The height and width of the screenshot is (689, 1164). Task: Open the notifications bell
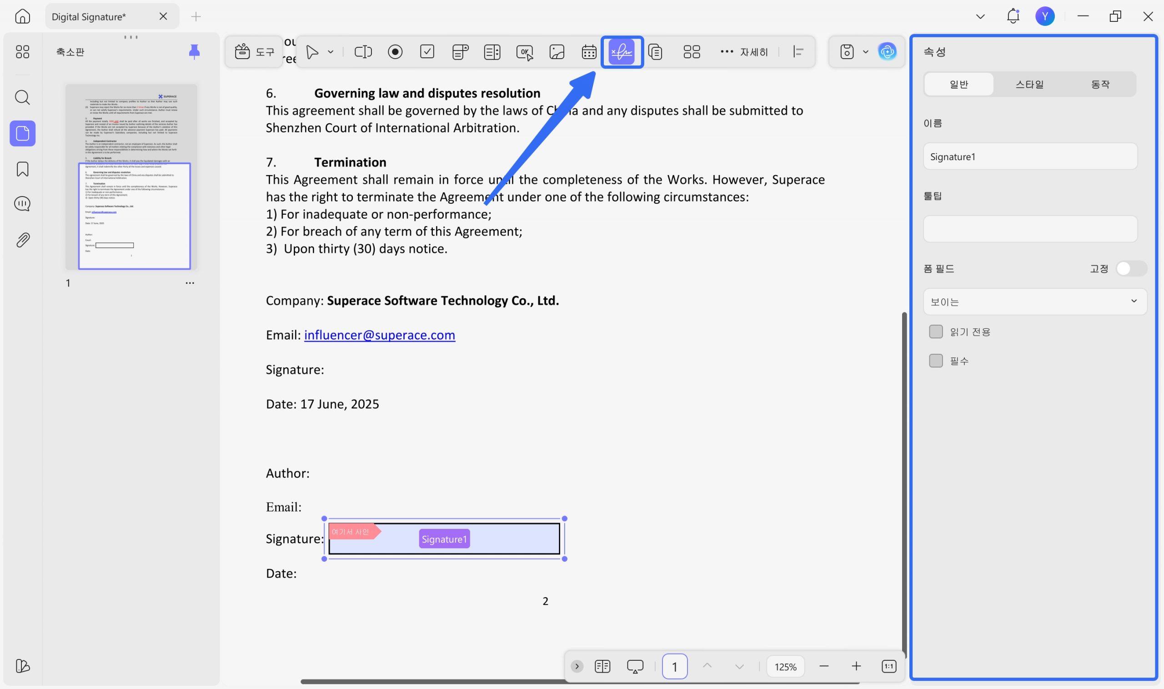[1013, 16]
